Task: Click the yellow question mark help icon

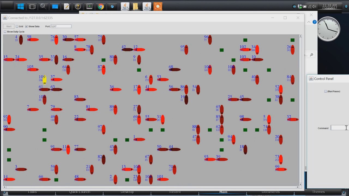Action: [78, 7]
